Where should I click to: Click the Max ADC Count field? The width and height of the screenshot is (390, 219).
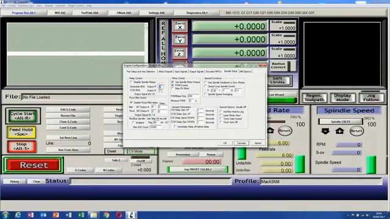pos(156,127)
